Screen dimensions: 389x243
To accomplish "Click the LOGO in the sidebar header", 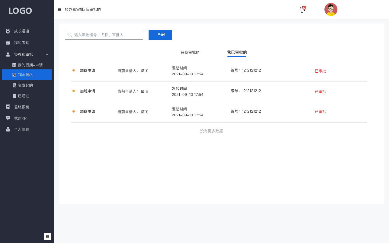I will 20,11.
